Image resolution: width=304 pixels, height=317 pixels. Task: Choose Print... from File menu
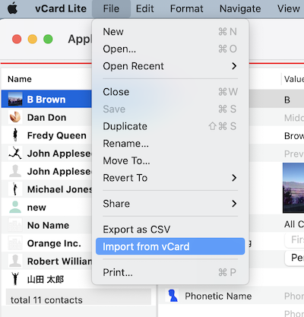click(170, 273)
